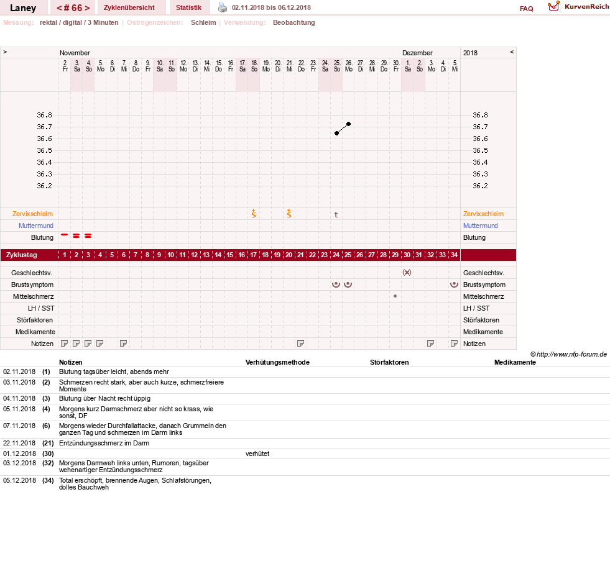The height and width of the screenshot is (579, 610).
Task: Click the breast symptom icon on cycle day 24
Action: point(336,285)
